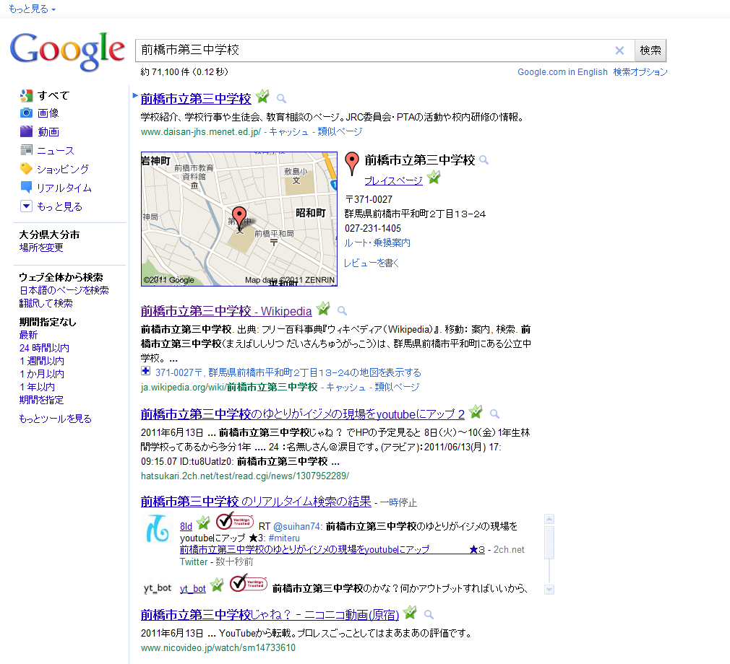
Task: Click the realtime results scrollbar thumb
Action: point(549,542)
